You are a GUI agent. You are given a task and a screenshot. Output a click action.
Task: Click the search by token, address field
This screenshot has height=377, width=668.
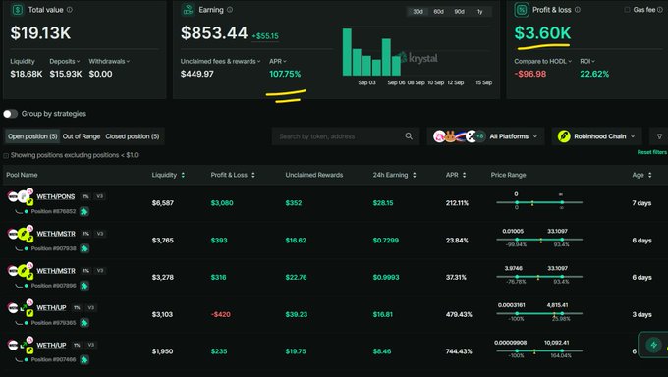click(x=346, y=136)
